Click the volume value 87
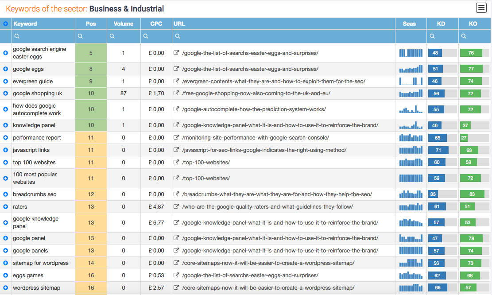Screen dimensions: 492x295 pos(123,93)
